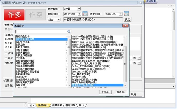Open the end date calendar picker icon
This screenshot has width=177, height=109.
point(126,14)
